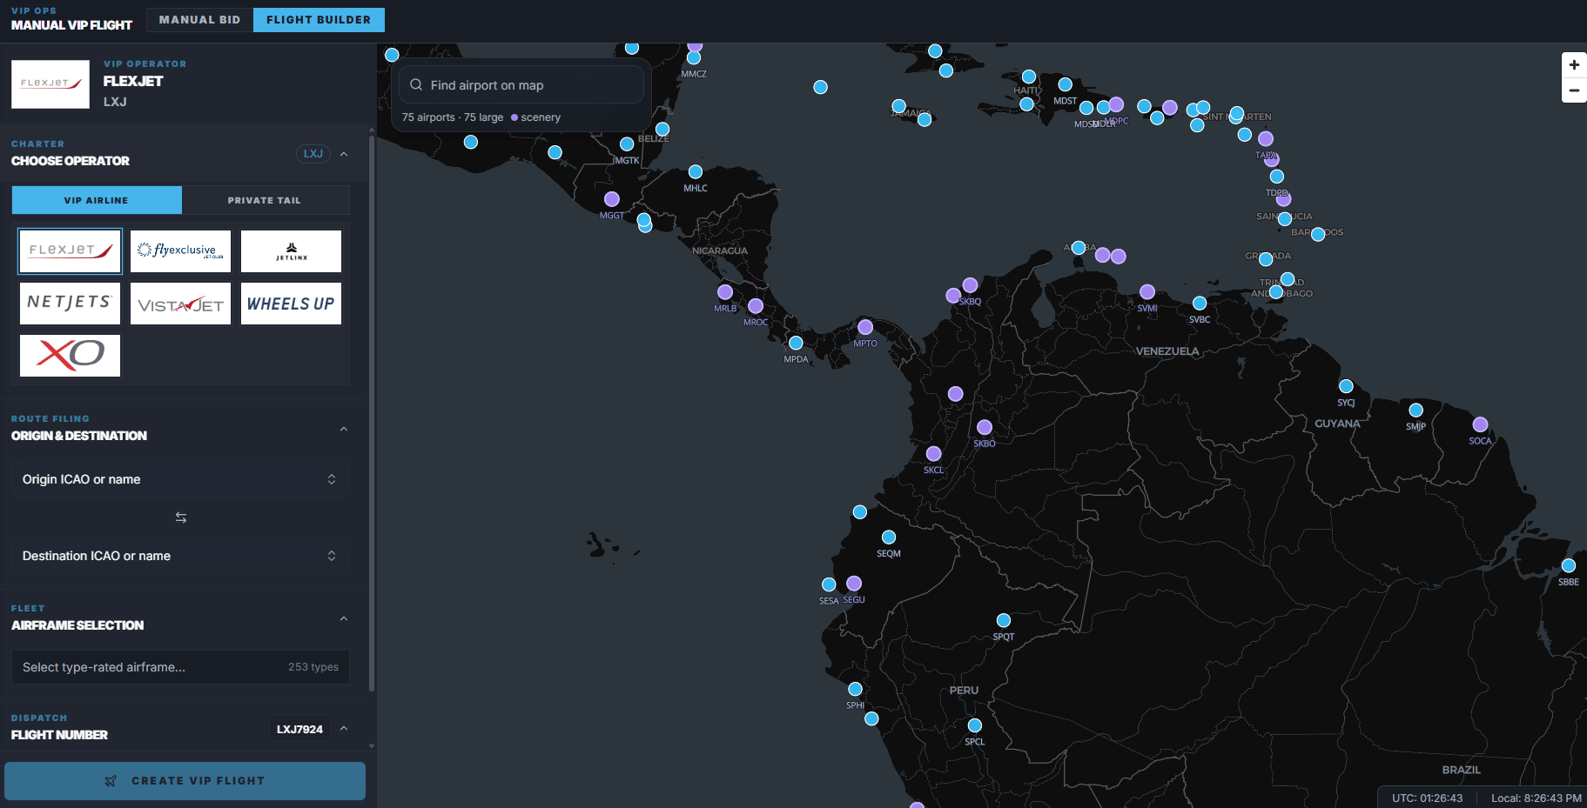Image resolution: width=1587 pixels, height=808 pixels.
Task: Pick the Jetlinx operator tile
Action: (x=291, y=251)
